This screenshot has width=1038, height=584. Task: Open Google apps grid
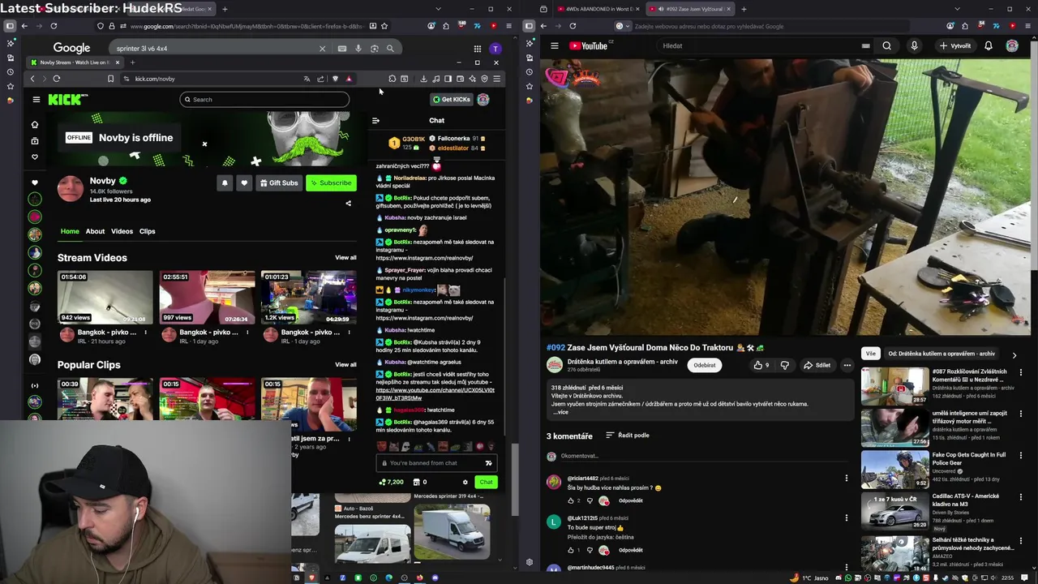tap(478, 49)
